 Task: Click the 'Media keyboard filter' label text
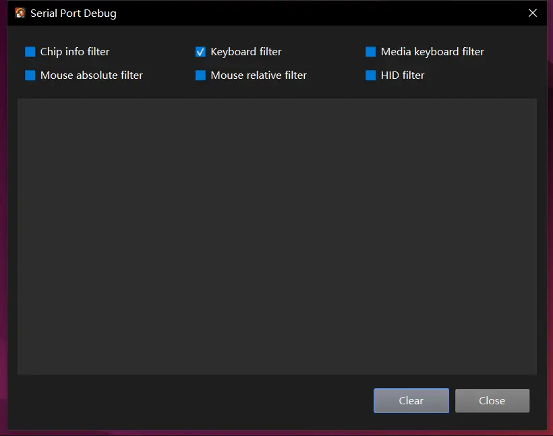(x=432, y=52)
